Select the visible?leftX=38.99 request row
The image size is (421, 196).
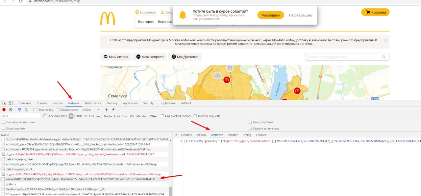84,179
